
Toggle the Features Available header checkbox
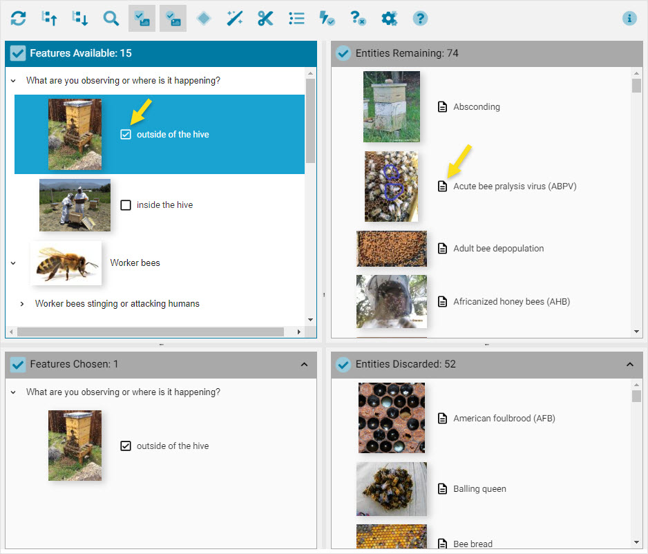coord(17,52)
